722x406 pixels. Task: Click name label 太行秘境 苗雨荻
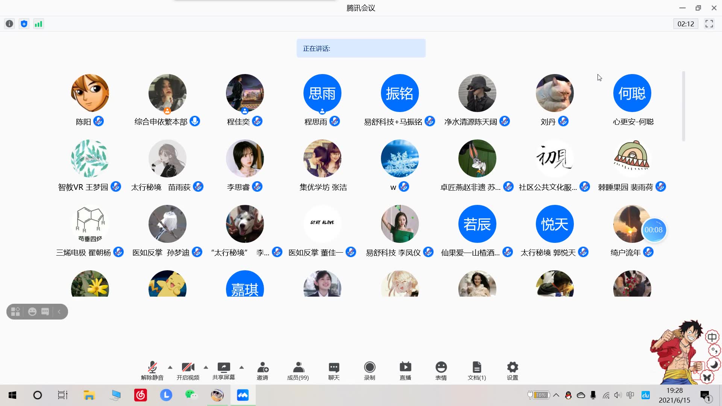click(x=161, y=187)
